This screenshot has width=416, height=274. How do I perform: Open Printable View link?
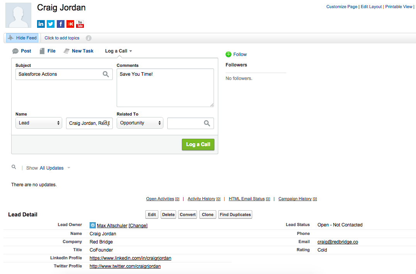click(x=399, y=7)
